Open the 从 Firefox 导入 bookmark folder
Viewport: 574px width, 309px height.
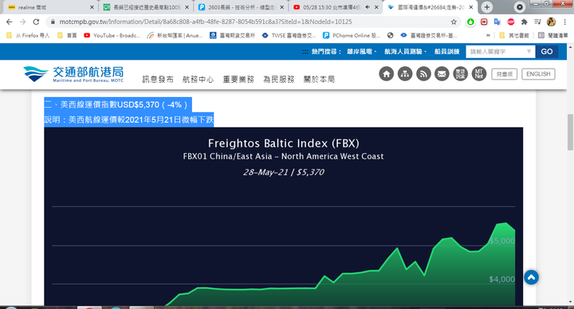coord(28,36)
